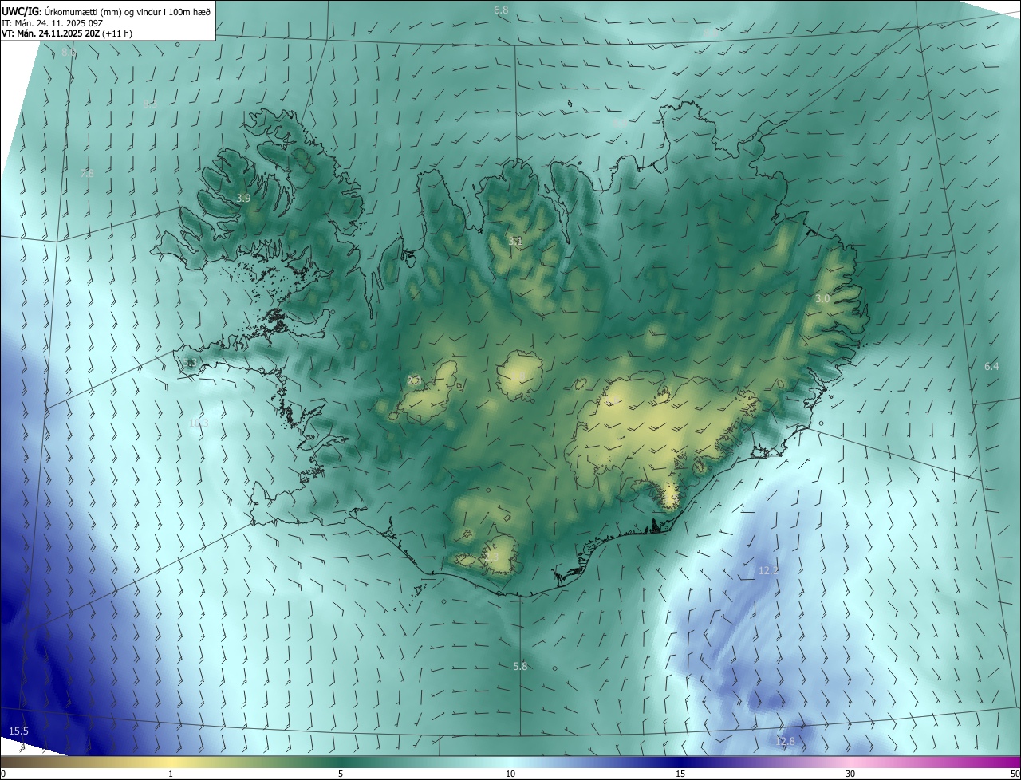Click the 15 tick label on the color scale
Viewport: 1021px width, 780px height.
click(680, 774)
